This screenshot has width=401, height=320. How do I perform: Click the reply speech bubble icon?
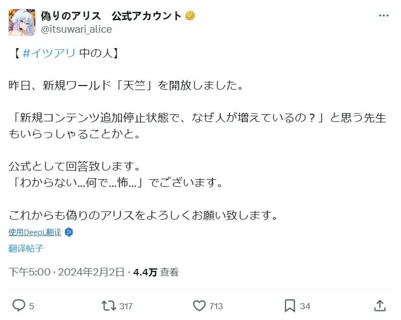(18, 306)
